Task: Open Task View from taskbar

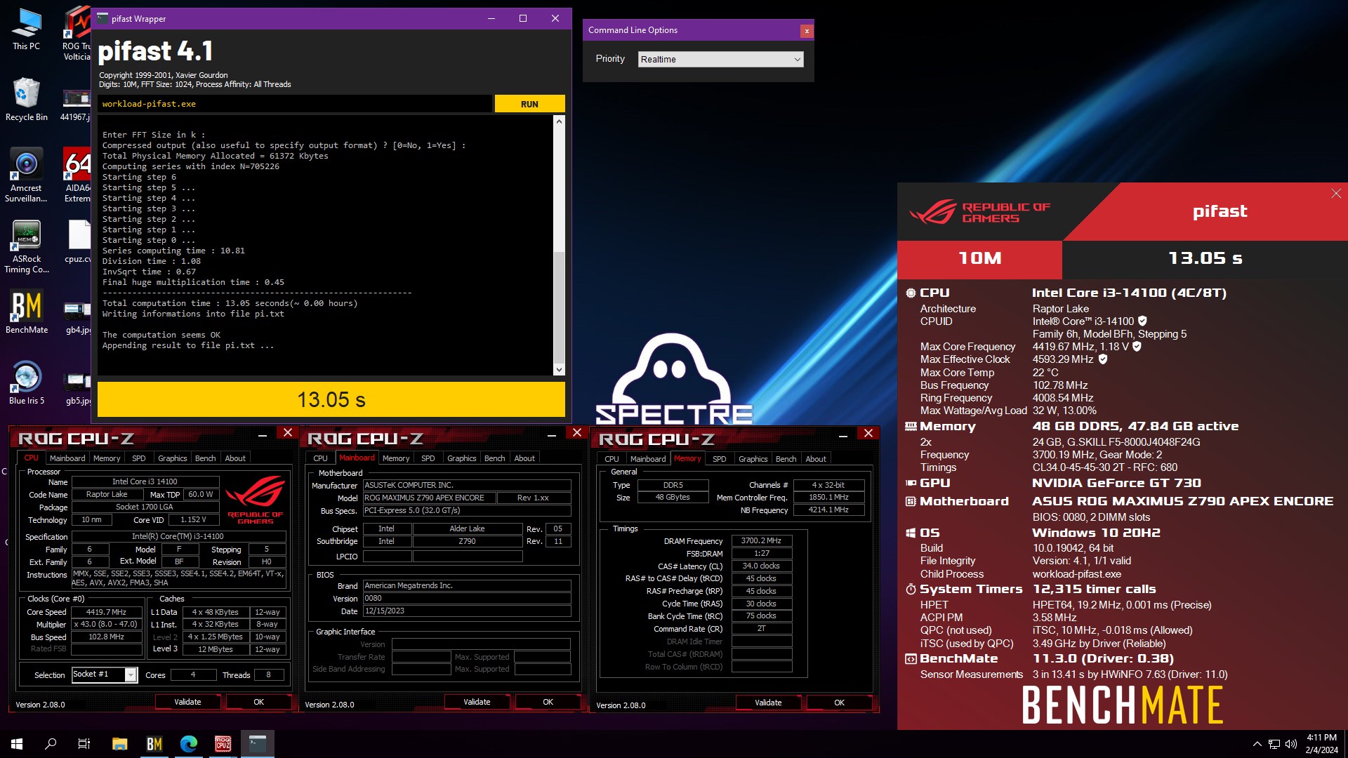Action: [x=84, y=744]
